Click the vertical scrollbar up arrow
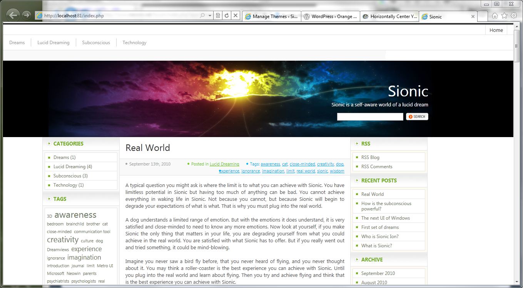This screenshot has height=288, width=523. point(517,27)
